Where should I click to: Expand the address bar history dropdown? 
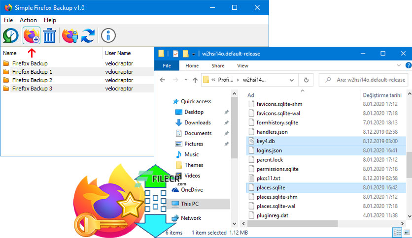292,80
